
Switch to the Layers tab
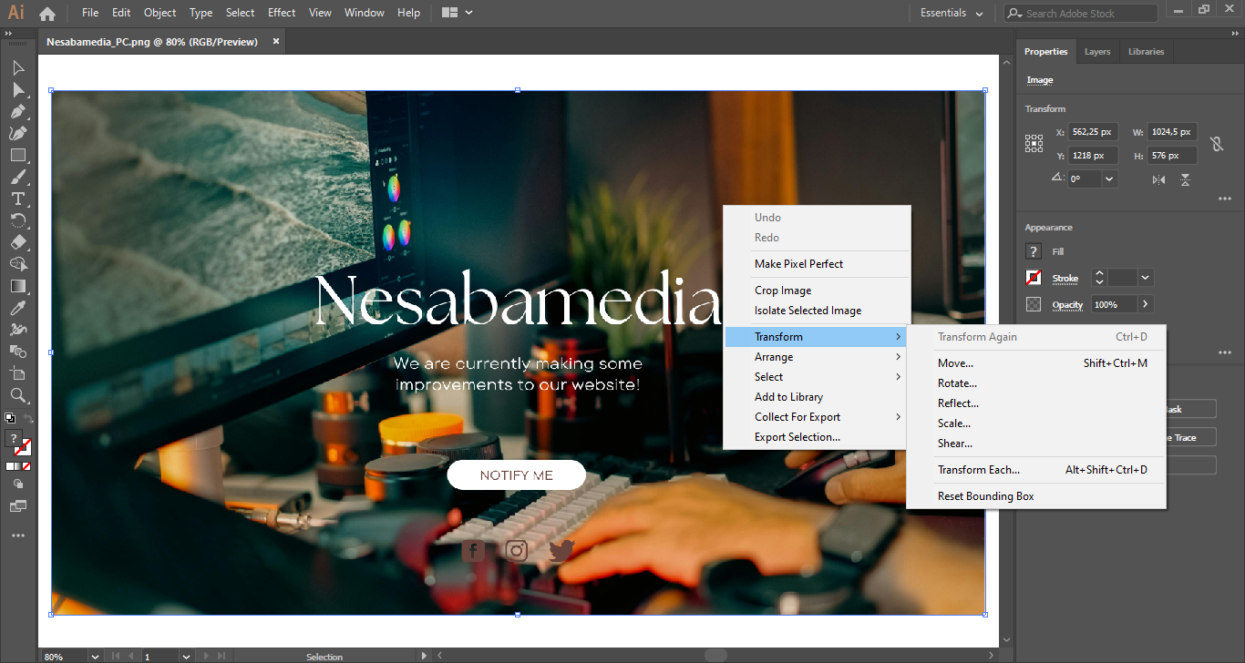1097,52
